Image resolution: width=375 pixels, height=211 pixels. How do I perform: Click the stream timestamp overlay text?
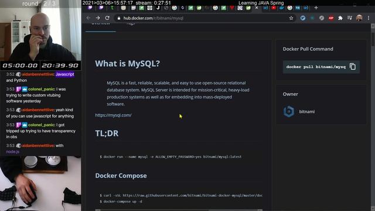coord(127,3)
